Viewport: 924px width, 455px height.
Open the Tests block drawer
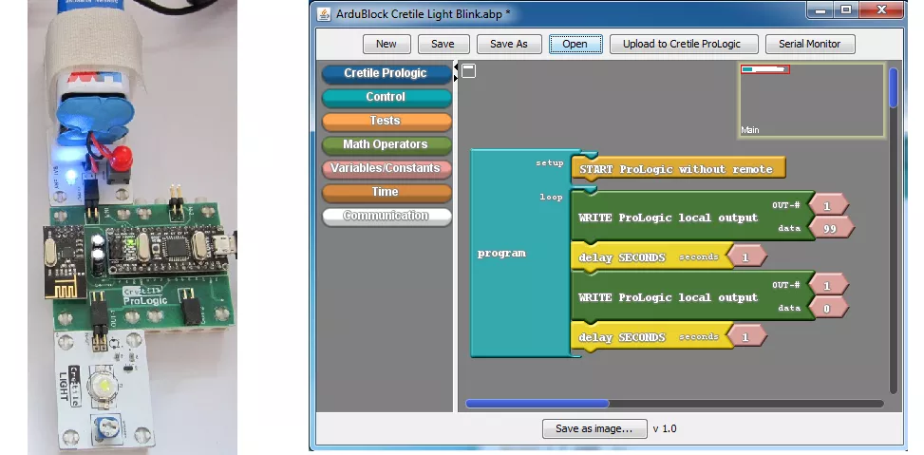click(387, 121)
